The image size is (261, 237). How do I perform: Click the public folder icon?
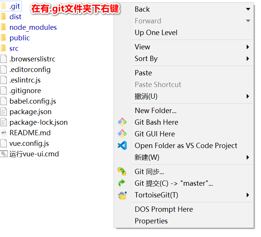click(4, 38)
